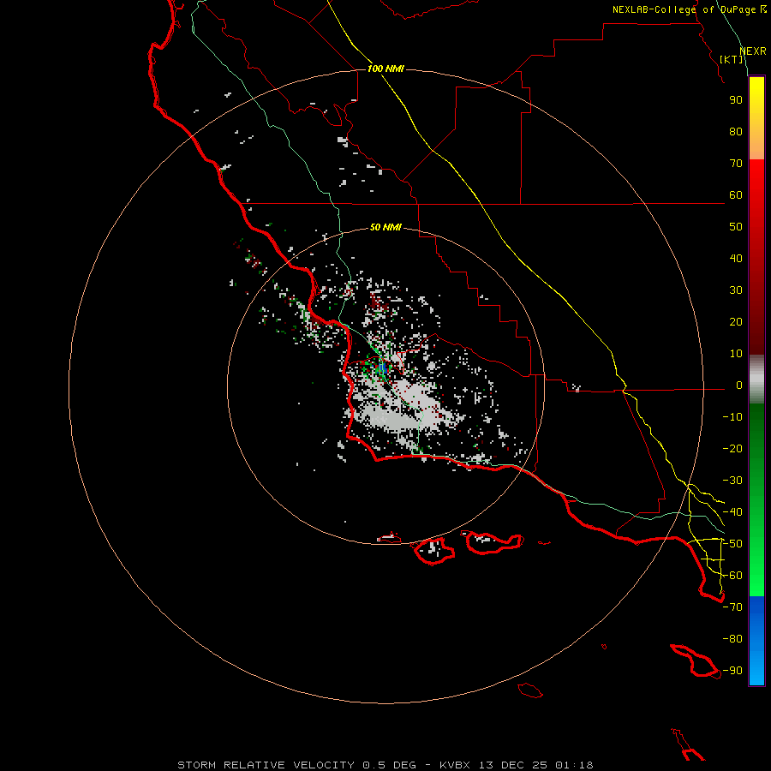Click the 100 NMI range ring label
771x771 pixels.
click(x=385, y=69)
